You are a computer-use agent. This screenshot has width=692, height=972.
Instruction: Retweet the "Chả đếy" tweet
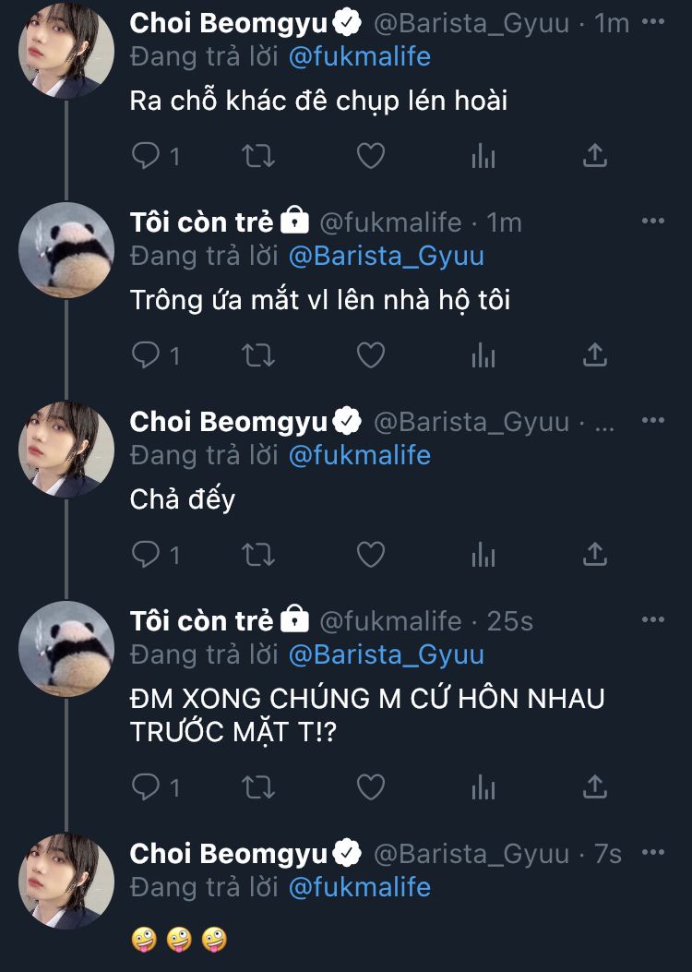coord(257,554)
